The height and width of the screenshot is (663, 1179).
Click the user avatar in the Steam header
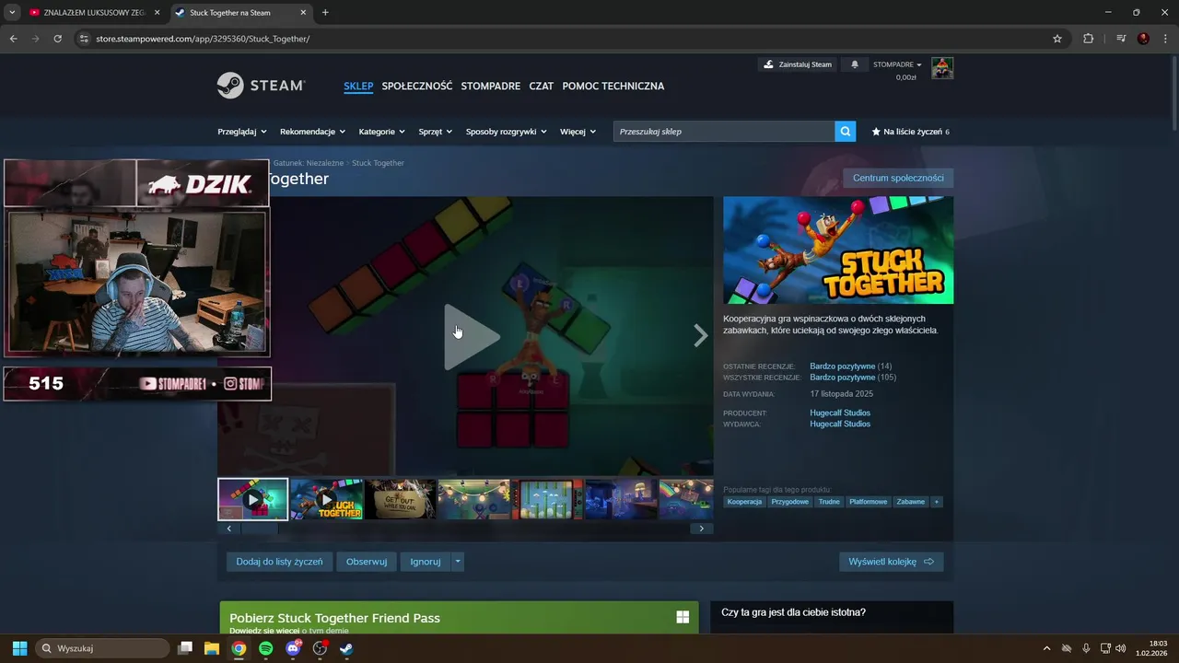942,68
